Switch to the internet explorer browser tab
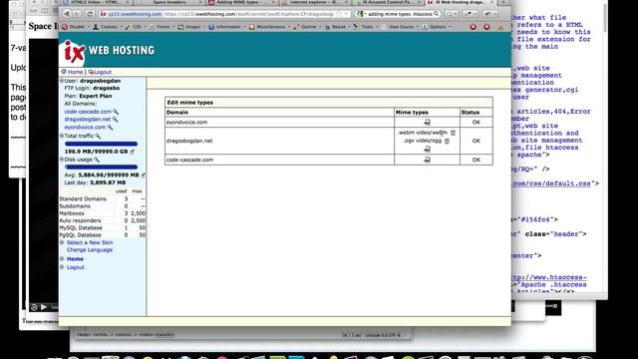The height and width of the screenshot is (359, 638). point(315,2)
